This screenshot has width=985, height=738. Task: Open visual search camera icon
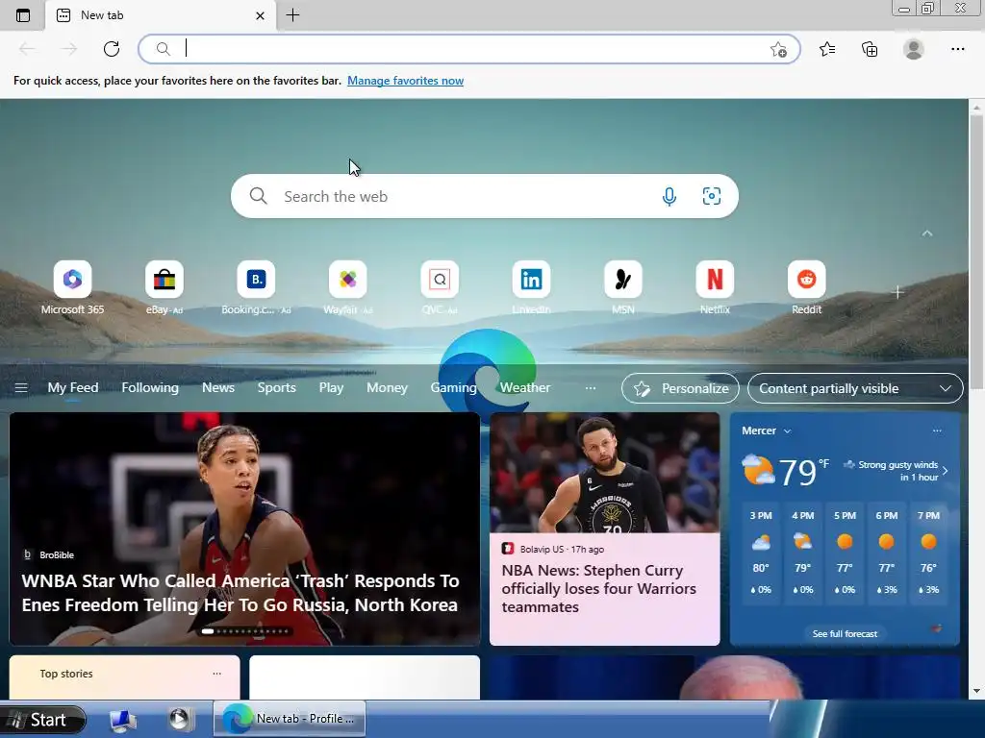pyautogui.click(x=711, y=196)
